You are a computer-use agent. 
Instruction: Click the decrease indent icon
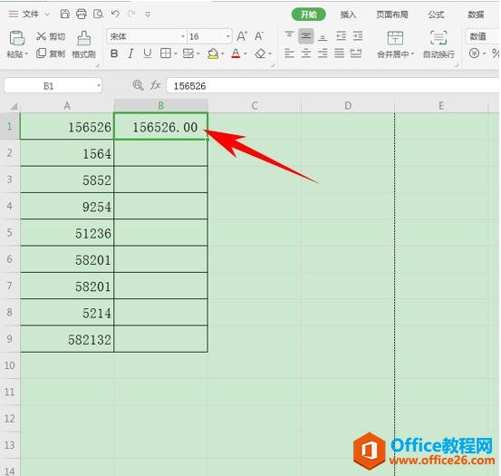tap(341, 35)
